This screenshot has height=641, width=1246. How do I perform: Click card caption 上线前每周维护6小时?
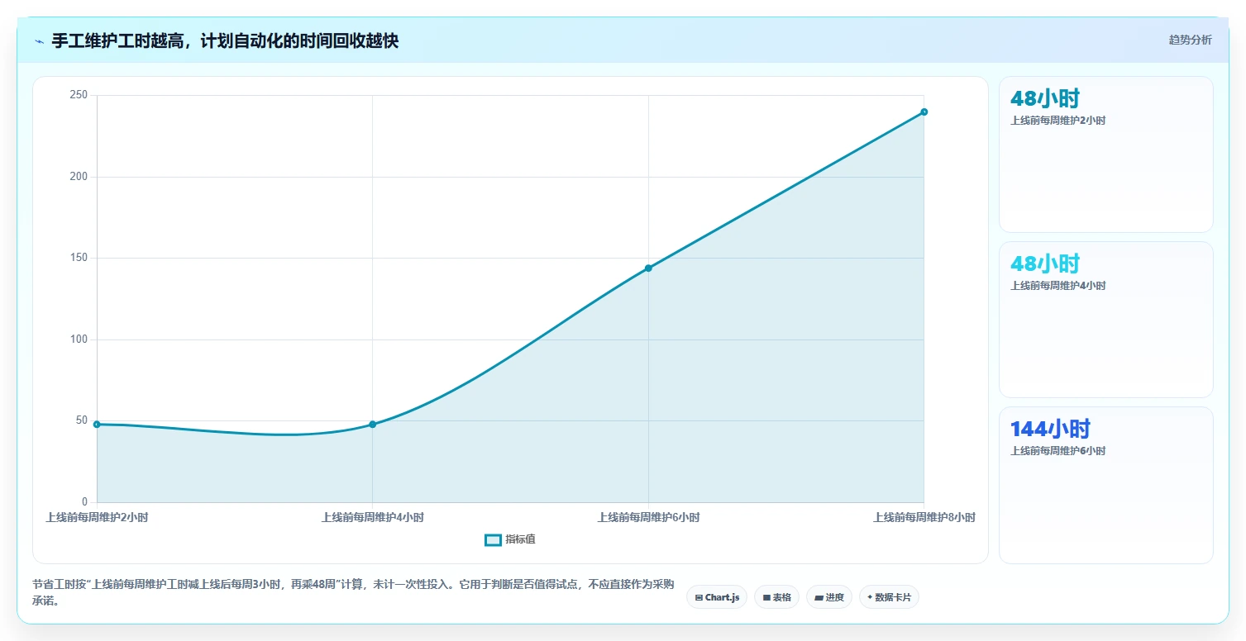click(1058, 451)
